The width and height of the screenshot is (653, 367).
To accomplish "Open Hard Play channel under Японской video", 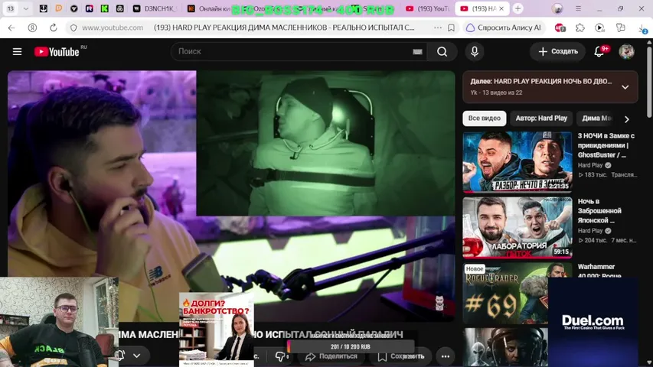I will tap(590, 231).
